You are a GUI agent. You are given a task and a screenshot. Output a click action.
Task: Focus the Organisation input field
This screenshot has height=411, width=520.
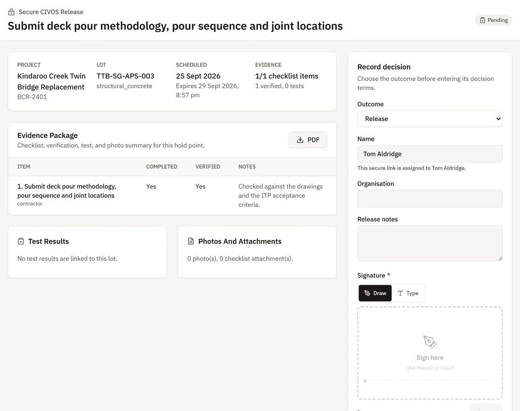(x=430, y=199)
